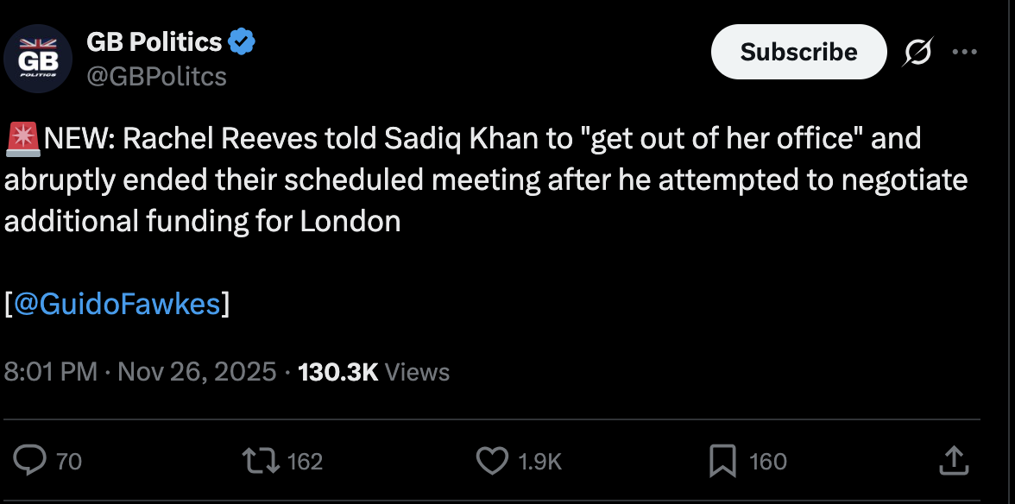
Task: Click the blue verified badge
Action: (x=241, y=41)
